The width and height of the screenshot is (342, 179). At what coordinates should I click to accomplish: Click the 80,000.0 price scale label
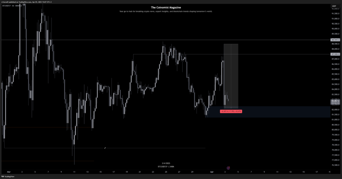335,130
